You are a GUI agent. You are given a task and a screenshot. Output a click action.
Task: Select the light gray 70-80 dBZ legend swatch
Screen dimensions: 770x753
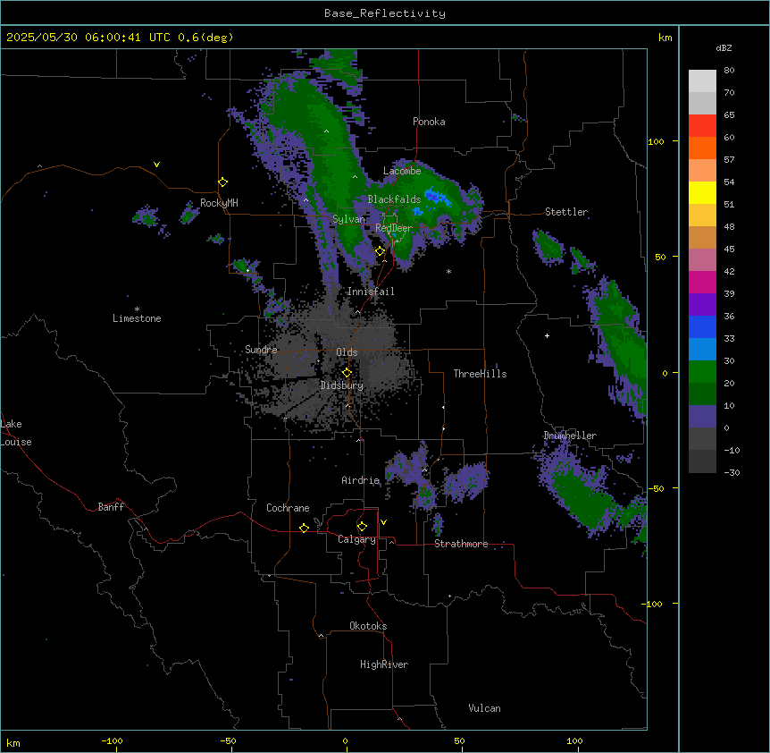coord(702,80)
